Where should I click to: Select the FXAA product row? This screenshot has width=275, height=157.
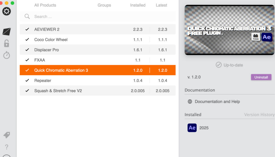coord(98,60)
